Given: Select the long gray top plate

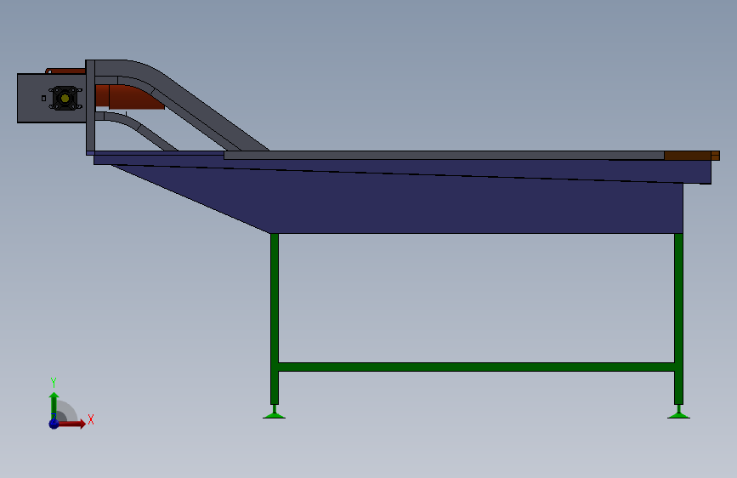Looking at the screenshot, I should 444,156.
